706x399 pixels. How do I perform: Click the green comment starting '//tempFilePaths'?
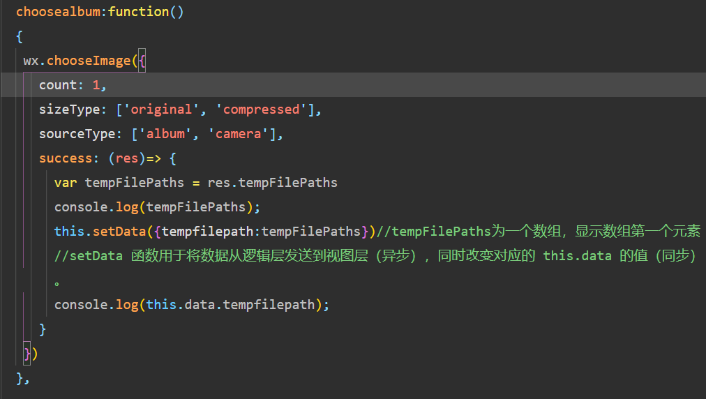[x=539, y=231]
